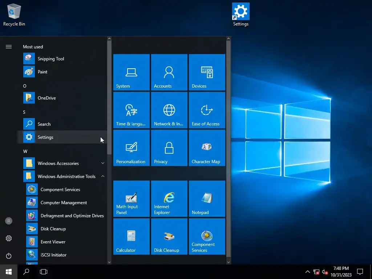Open the Math Input Panel tile

coord(132,199)
